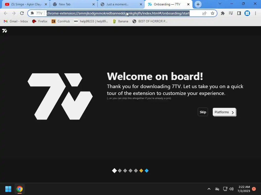The height and width of the screenshot is (195, 261).
Task: Close the Simge YouTube tab
Action: click(x=46, y=4)
